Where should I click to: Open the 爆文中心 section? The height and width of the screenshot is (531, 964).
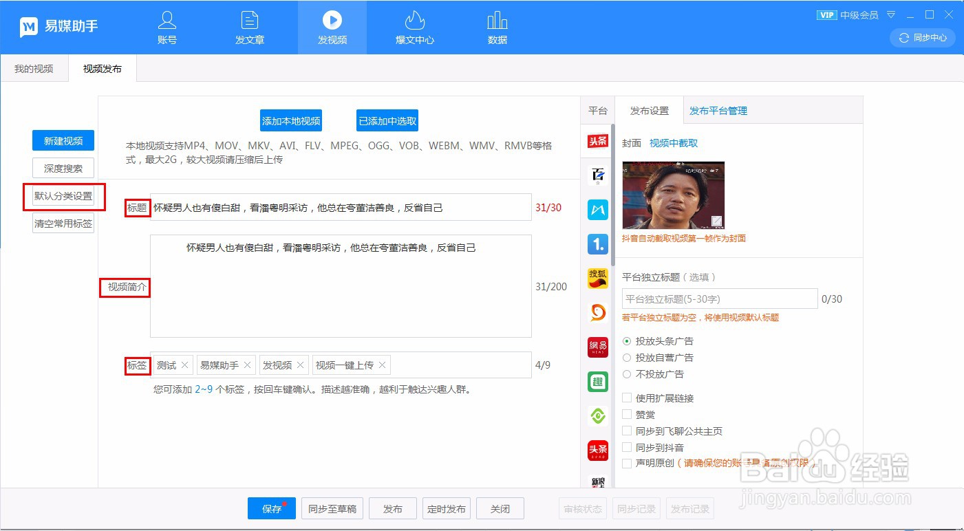tap(414, 28)
